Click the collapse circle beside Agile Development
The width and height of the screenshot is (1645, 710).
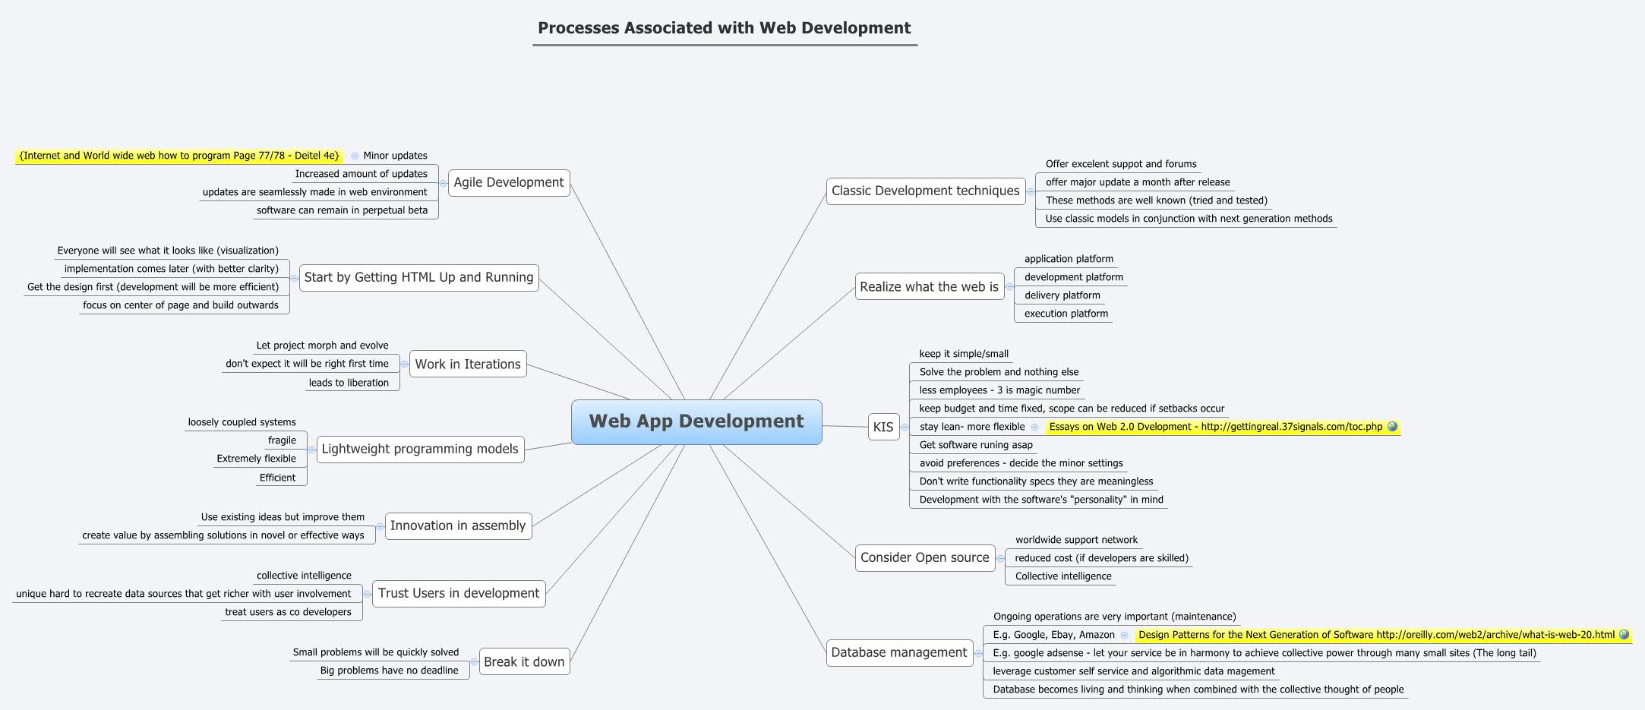pos(443,183)
